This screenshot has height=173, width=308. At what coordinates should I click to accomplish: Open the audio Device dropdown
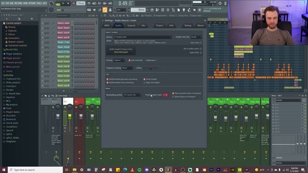click(142, 37)
